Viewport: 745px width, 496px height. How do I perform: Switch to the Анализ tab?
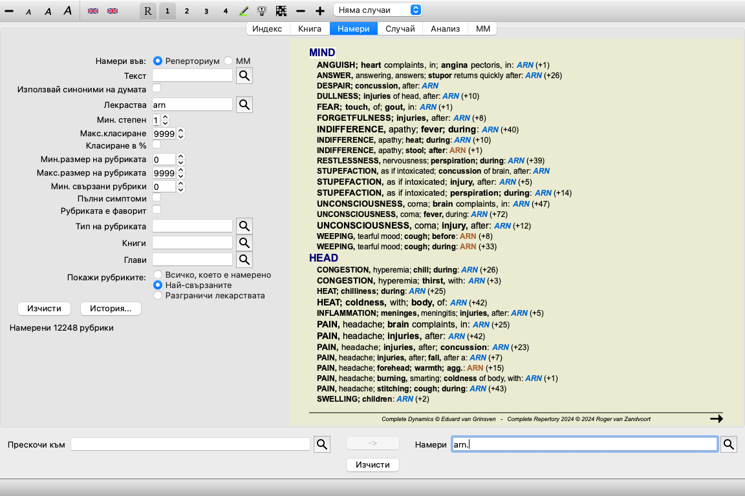click(x=445, y=28)
